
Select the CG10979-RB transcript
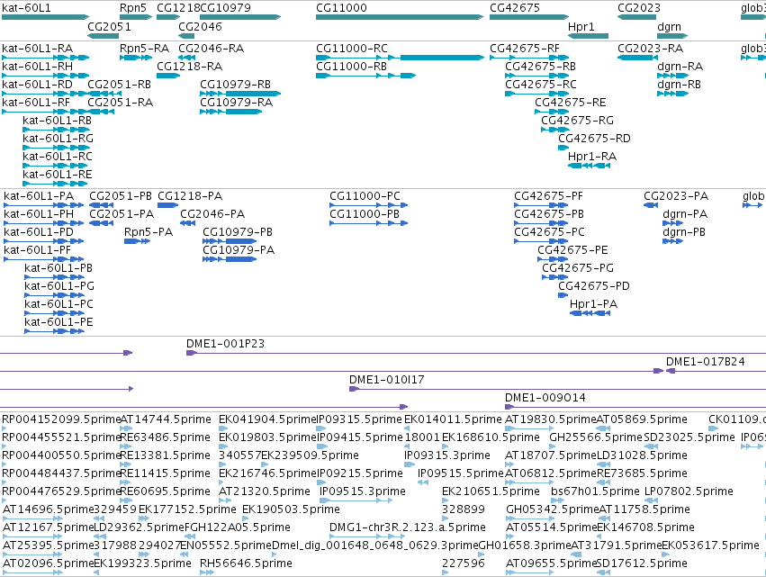240,94
